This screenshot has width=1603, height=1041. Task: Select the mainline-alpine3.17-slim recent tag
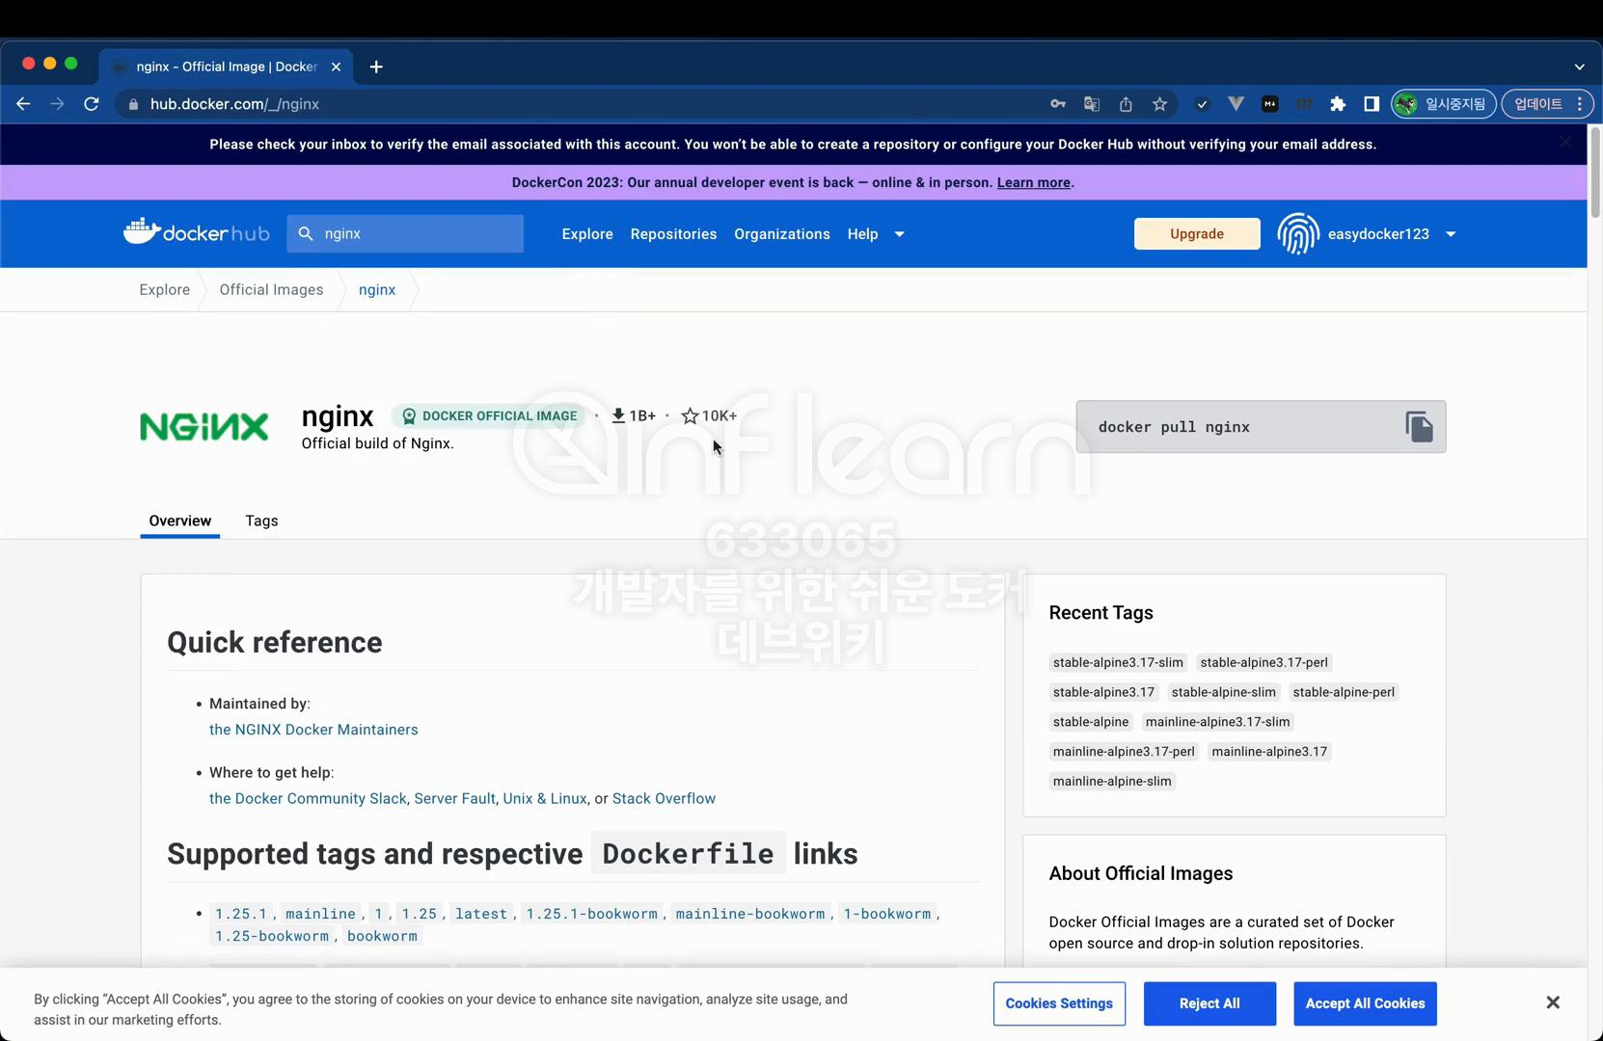coord(1217,722)
